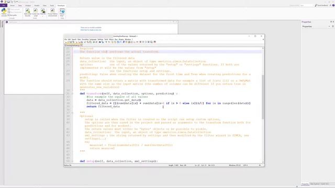Click 'return filtered_data' code line
Image resolution: width=335 pixels, height=188 pixels.
coord(103,107)
